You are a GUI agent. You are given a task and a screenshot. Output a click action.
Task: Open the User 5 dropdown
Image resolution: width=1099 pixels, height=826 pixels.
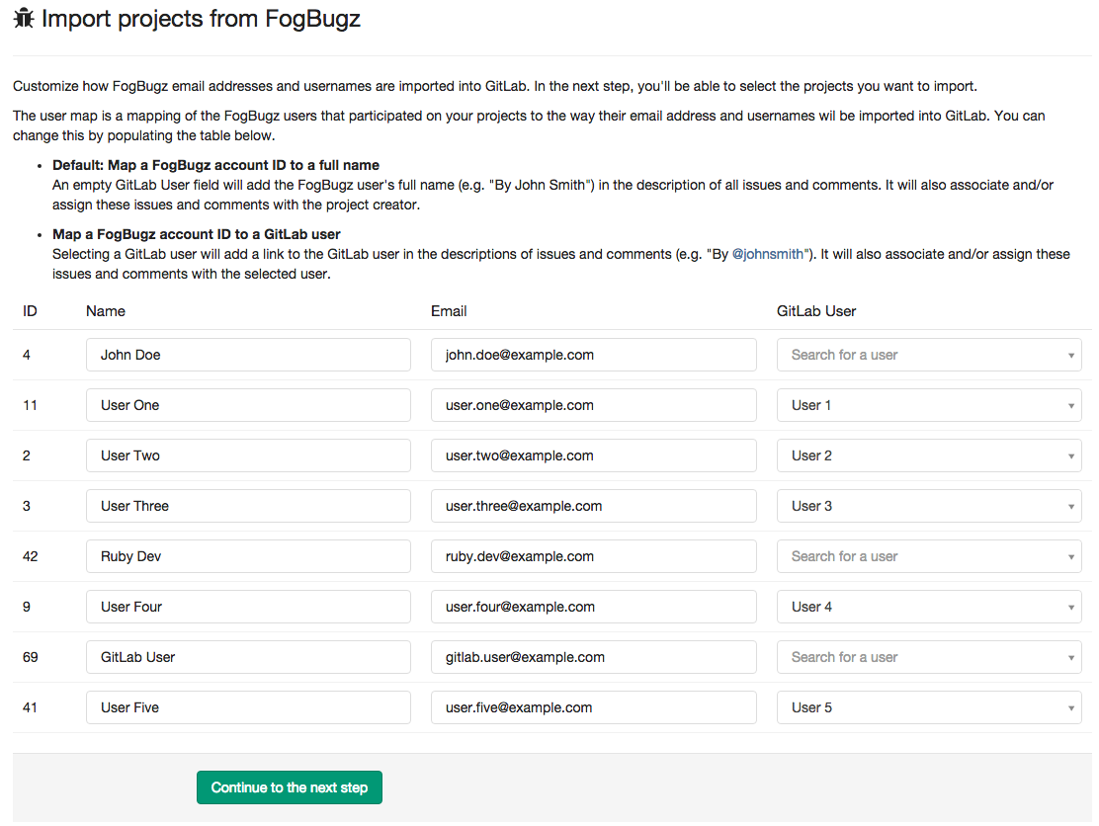click(x=928, y=707)
